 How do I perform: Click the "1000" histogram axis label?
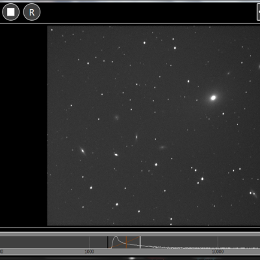click(89, 252)
